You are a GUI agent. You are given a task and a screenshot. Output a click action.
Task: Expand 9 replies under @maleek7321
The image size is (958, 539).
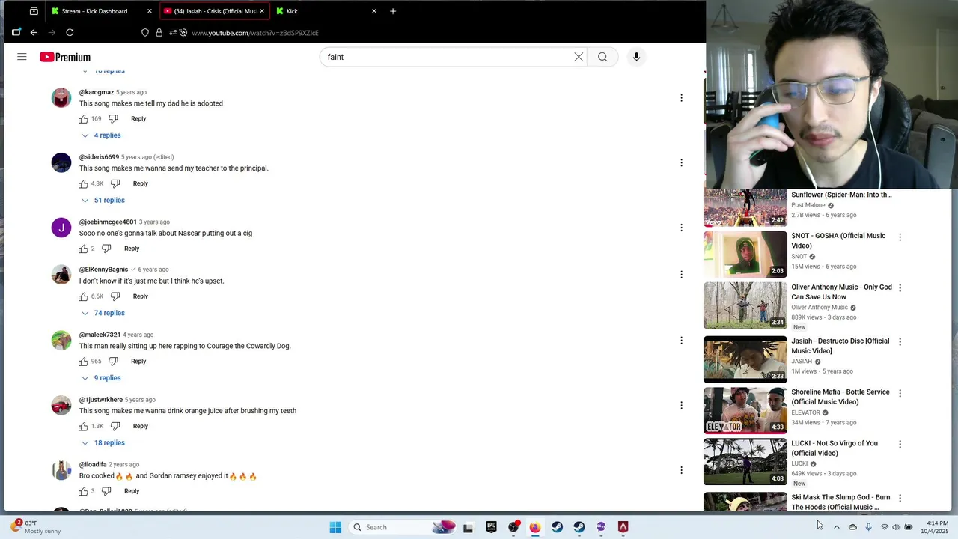pyautogui.click(x=101, y=378)
